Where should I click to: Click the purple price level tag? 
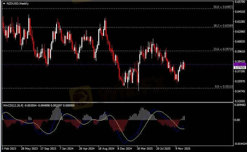pyautogui.click(x=240, y=65)
